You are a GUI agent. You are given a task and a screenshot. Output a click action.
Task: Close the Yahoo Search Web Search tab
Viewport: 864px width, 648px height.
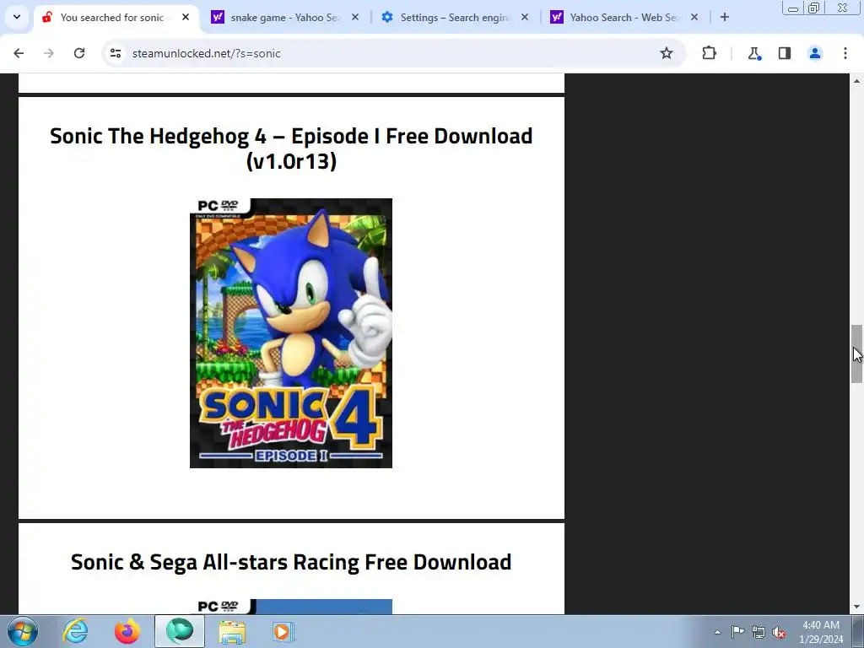tap(694, 18)
